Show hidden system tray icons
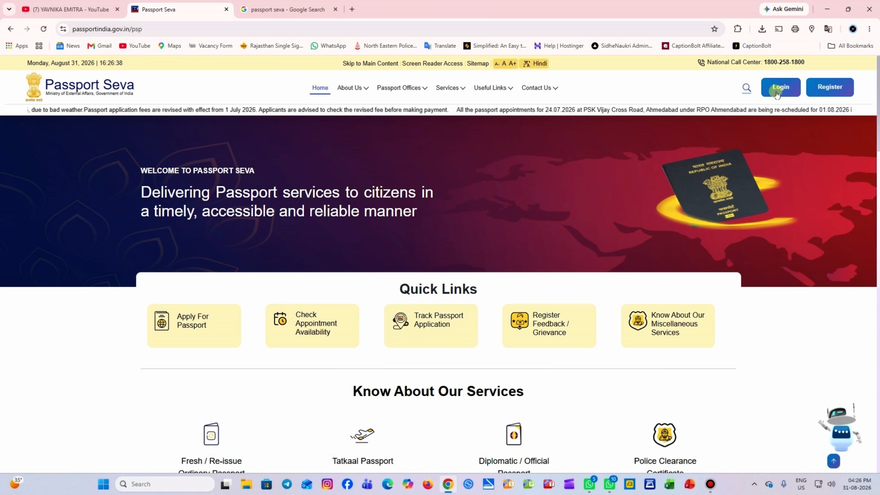This screenshot has width=880, height=495. (754, 484)
